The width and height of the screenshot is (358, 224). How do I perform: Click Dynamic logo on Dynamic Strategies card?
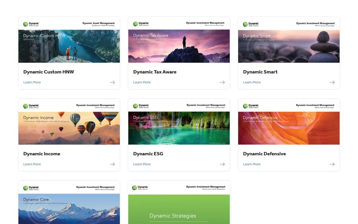[x=141, y=188]
